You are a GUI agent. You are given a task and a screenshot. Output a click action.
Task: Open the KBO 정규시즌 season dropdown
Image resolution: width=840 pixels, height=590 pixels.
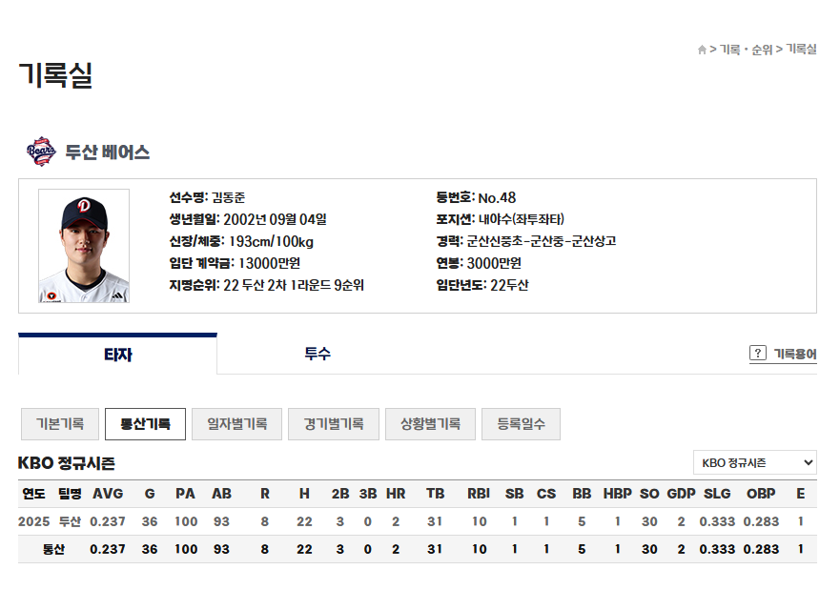tap(755, 462)
